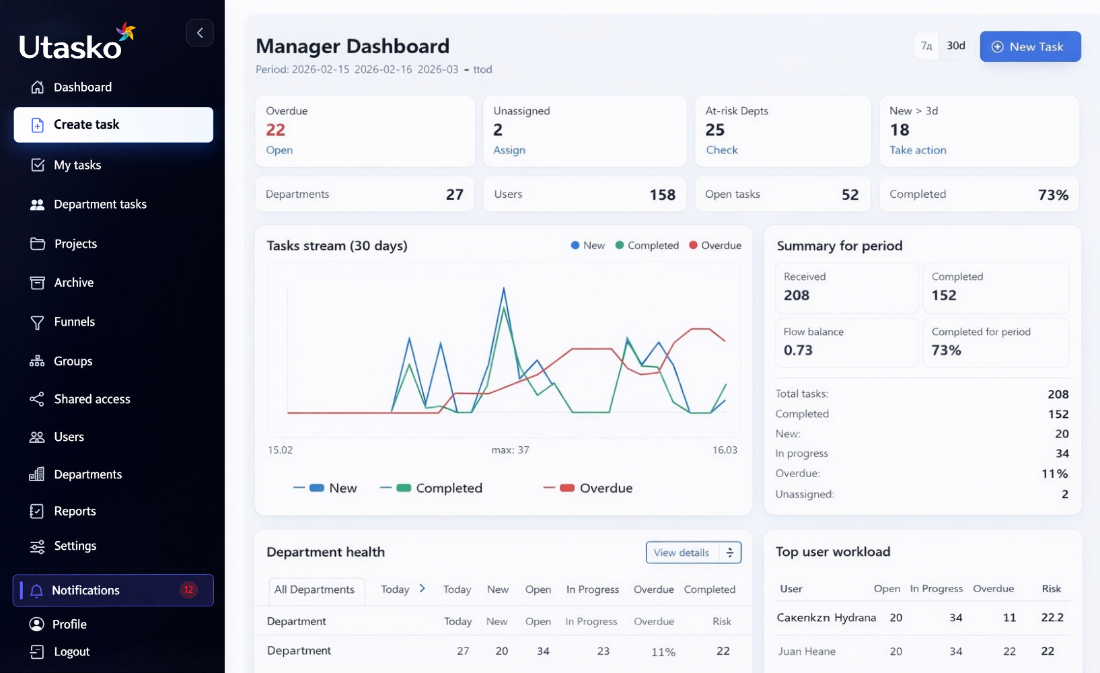
Task: Click the Take action link
Action: coord(918,150)
